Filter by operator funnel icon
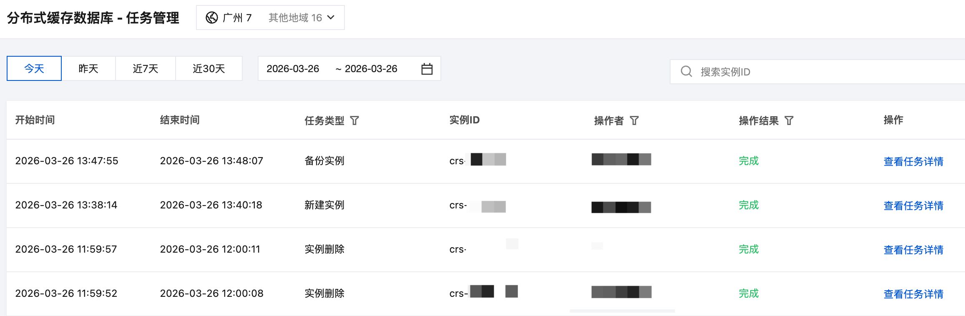 (x=634, y=120)
